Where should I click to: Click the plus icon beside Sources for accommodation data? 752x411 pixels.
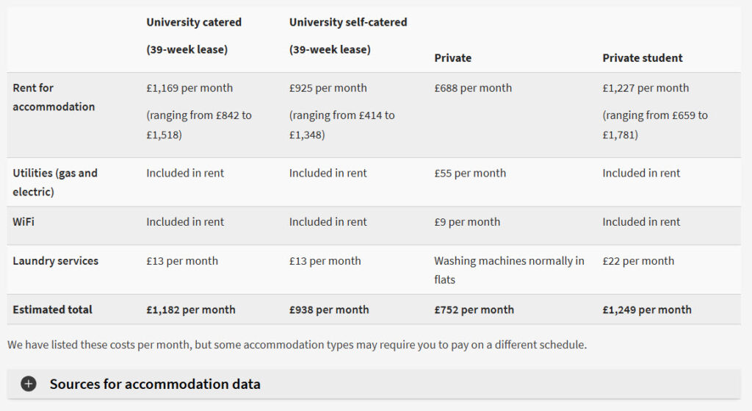(29, 384)
